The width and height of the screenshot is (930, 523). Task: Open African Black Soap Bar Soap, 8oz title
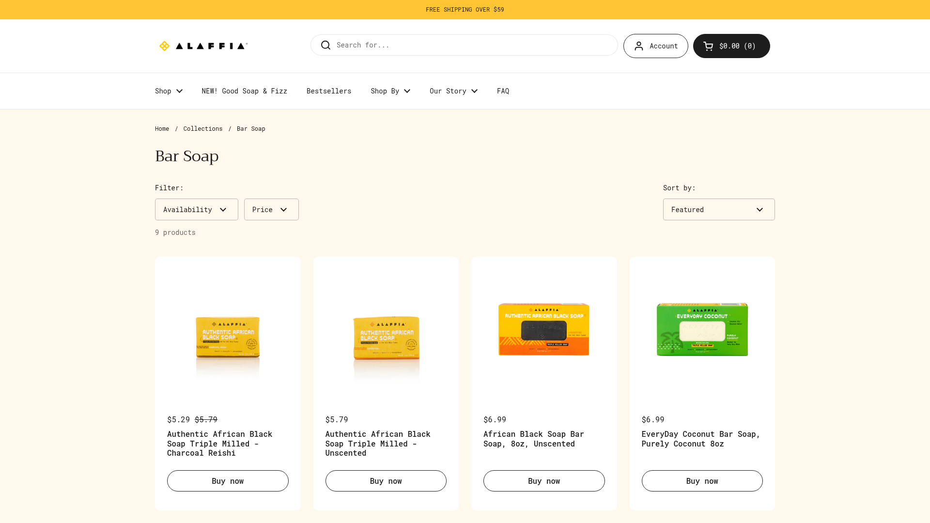pyautogui.click(x=534, y=439)
